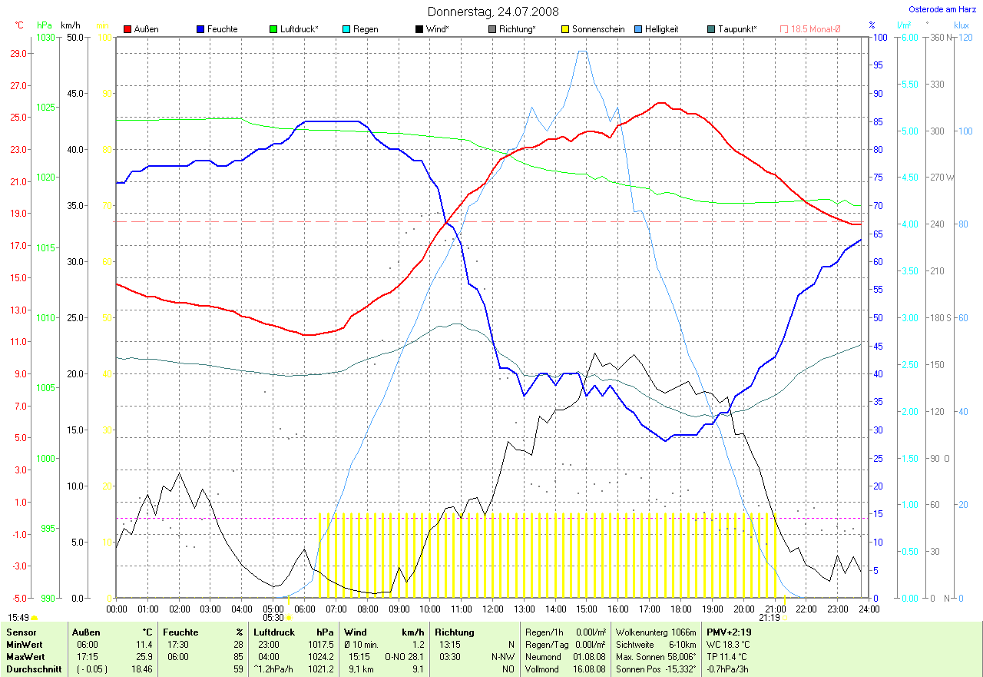The image size is (983, 677).
Task: Click the yellow Sonnenschein legend square
Action: (x=565, y=29)
